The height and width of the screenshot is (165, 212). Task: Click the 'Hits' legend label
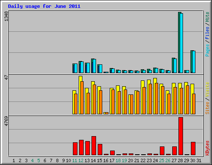coord(207,17)
